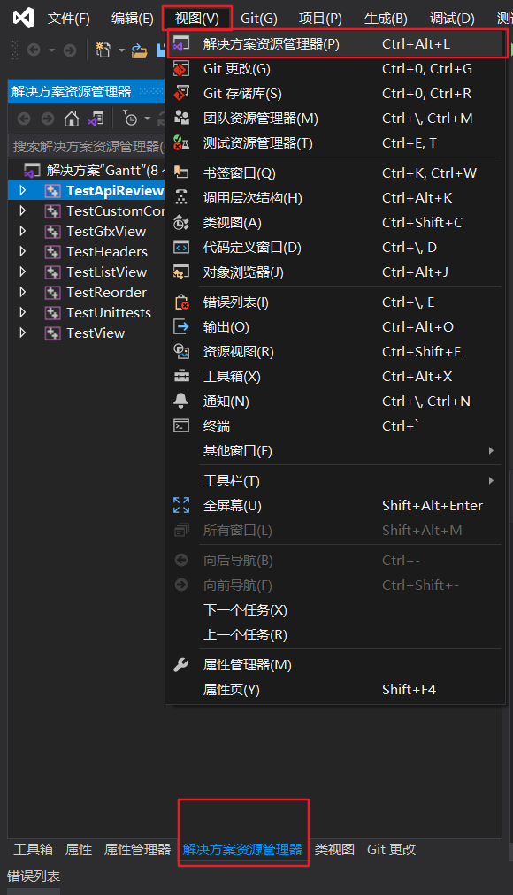Open 通知(N) bell notification entry
Viewport: 513px width, 895px height.
(335, 402)
